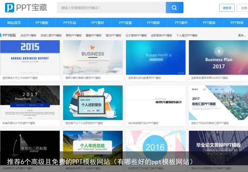This screenshot has height=172, width=248.
Task: Click the 蓝色大气杂志风商务汇报PPT模板 caption
Action: coord(210,123)
